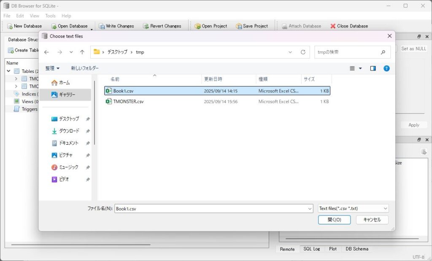Open ダウンロード folder in sidebar
This screenshot has width=432, height=261.
pos(69,131)
